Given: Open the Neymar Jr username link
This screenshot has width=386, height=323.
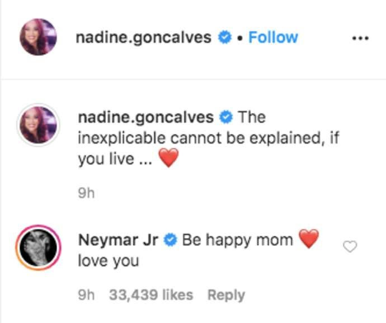Looking at the screenshot, I should click(119, 240).
